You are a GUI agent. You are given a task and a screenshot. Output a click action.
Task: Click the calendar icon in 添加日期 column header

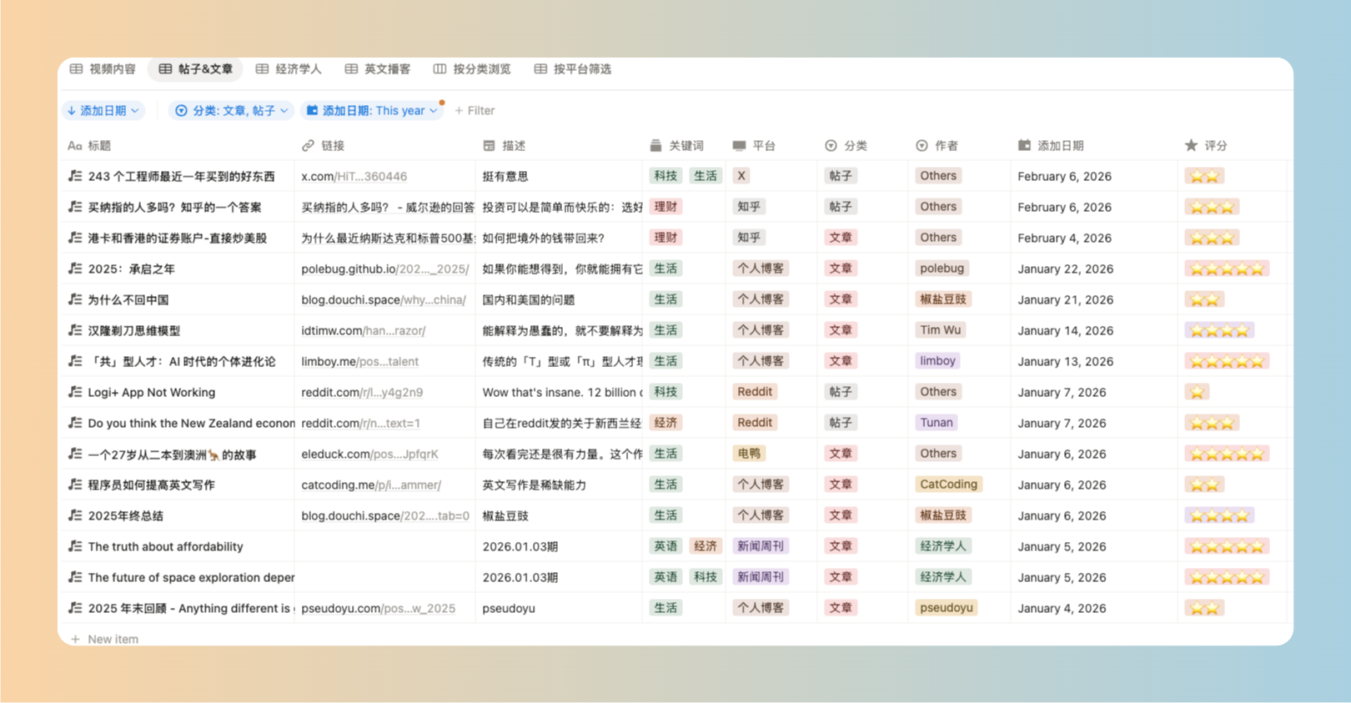click(1024, 146)
